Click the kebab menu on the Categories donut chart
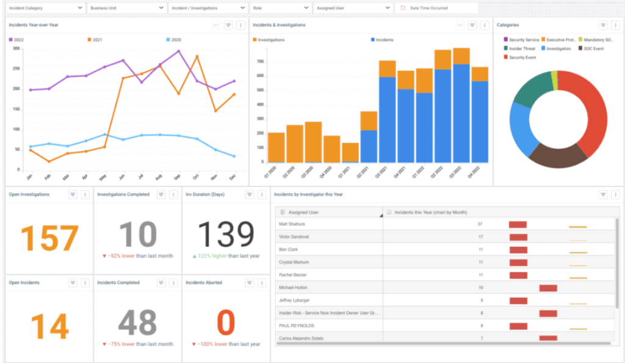The width and height of the screenshot is (625, 363). point(616,25)
